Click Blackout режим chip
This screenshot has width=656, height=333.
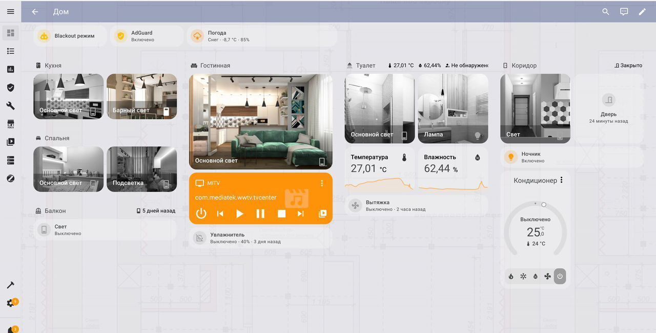pos(70,36)
